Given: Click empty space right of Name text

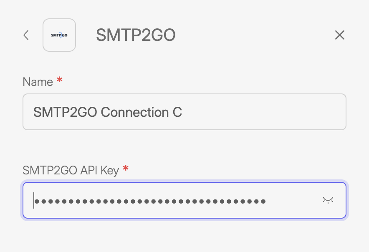Looking at the screenshot, I should 263,112.
